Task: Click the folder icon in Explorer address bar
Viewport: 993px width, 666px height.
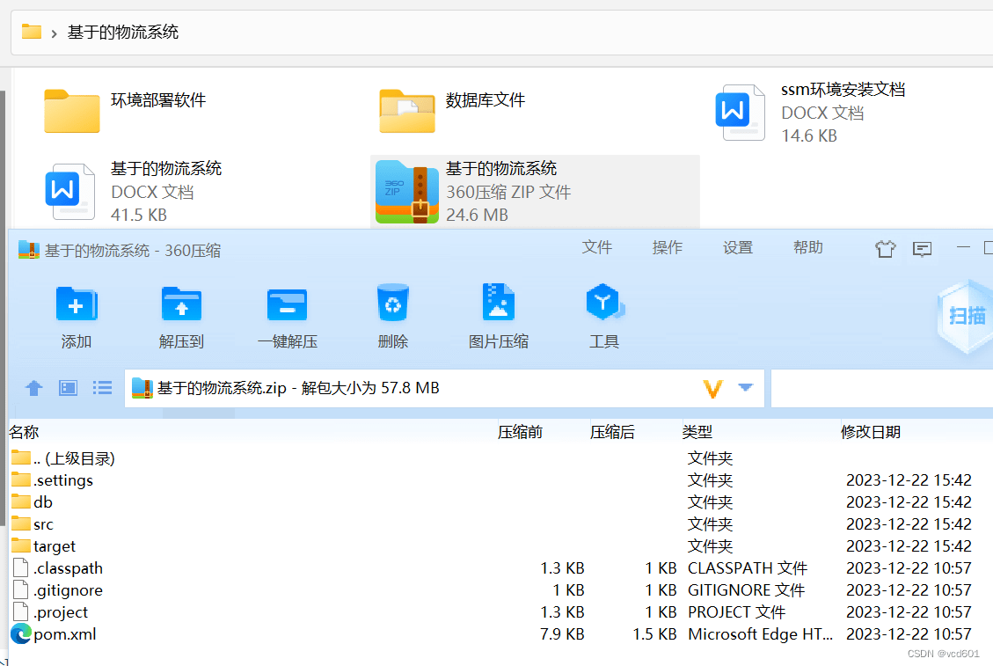Action: click(x=31, y=31)
